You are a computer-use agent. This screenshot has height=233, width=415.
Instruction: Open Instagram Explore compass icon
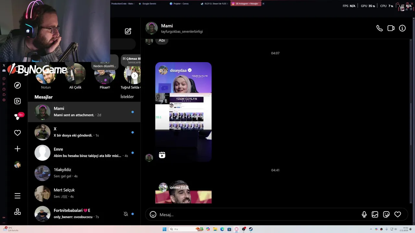18,85
